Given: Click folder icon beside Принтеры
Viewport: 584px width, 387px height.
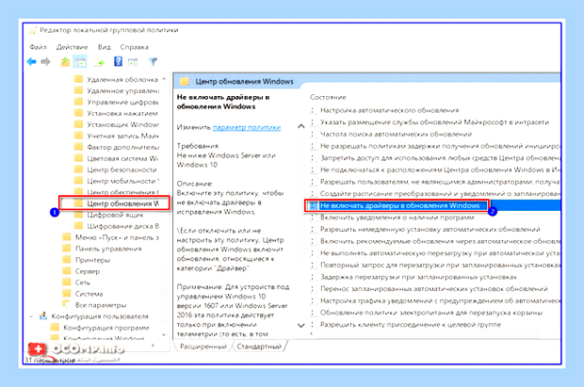Looking at the screenshot, I should 67,259.
